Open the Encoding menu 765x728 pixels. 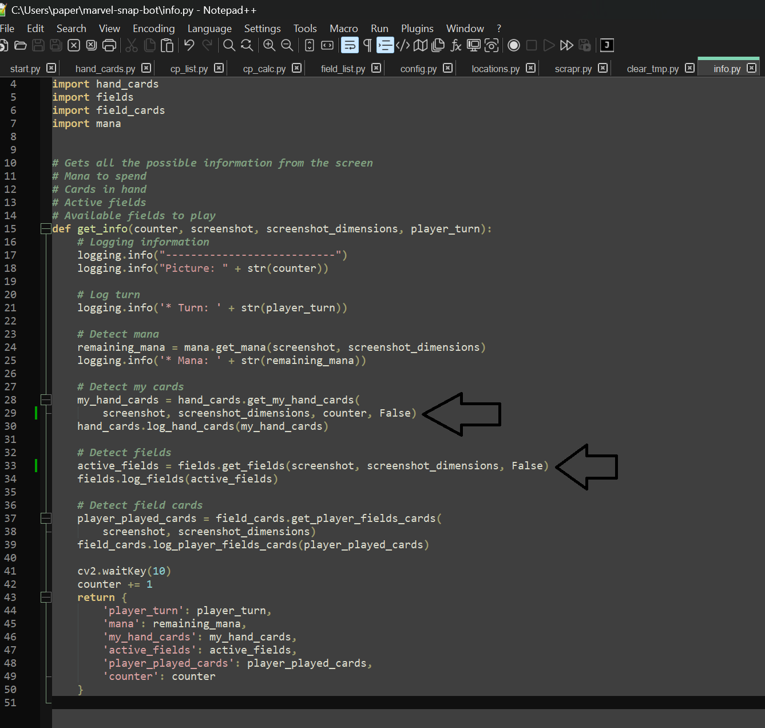pos(154,29)
